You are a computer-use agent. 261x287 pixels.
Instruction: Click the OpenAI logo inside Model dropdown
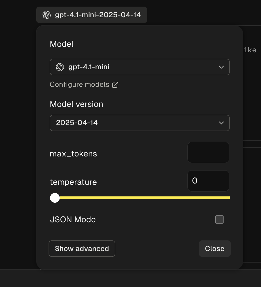pyautogui.click(x=60, y=67)
